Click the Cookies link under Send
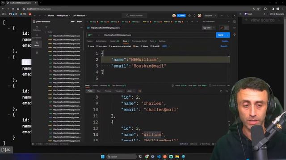The height and width of the screenshot is (160, 286). [225, 41]
